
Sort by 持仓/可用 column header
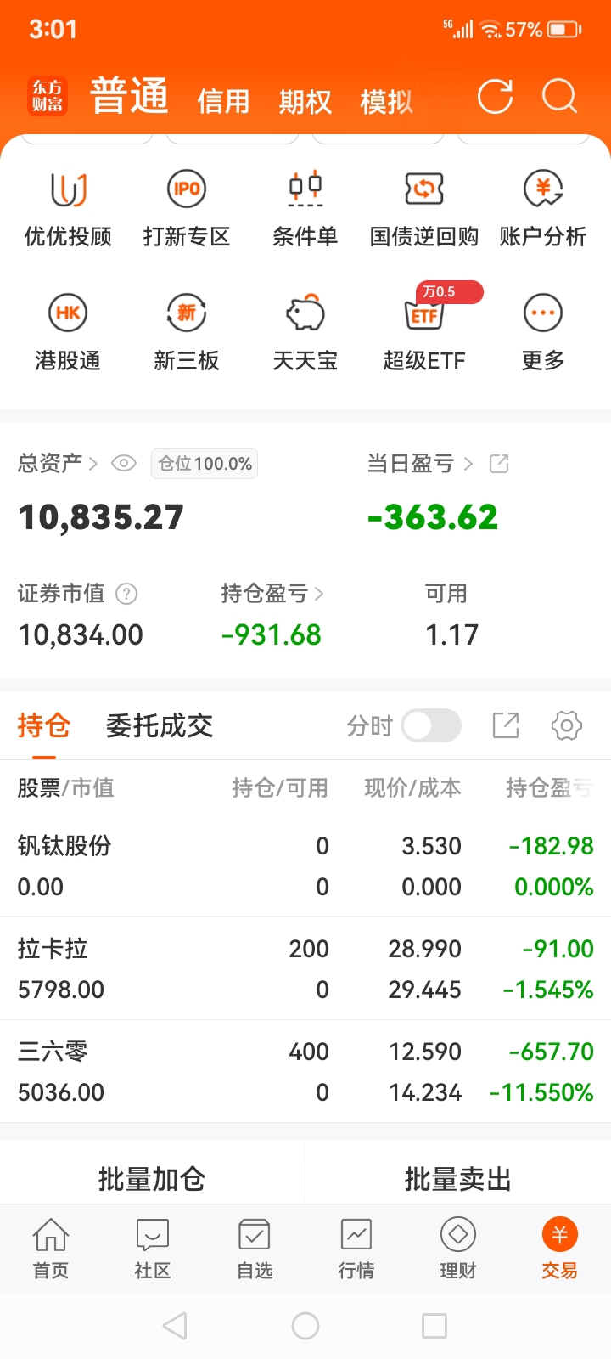coord(280,788)
